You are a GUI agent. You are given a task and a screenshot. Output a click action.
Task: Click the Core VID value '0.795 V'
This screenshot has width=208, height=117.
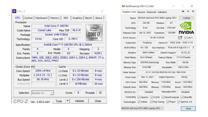point(73,39)
